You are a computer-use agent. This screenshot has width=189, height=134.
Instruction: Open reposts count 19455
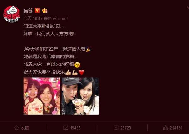75,128
